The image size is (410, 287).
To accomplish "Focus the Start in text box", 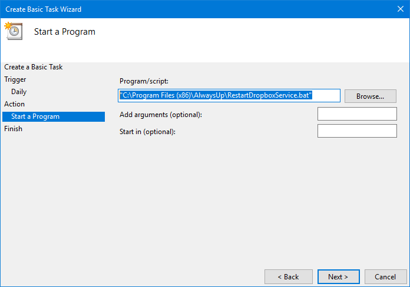I will 356,131.
